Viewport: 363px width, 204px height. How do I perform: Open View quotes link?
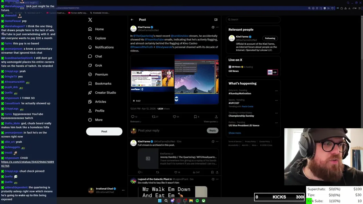click(211, 122)
